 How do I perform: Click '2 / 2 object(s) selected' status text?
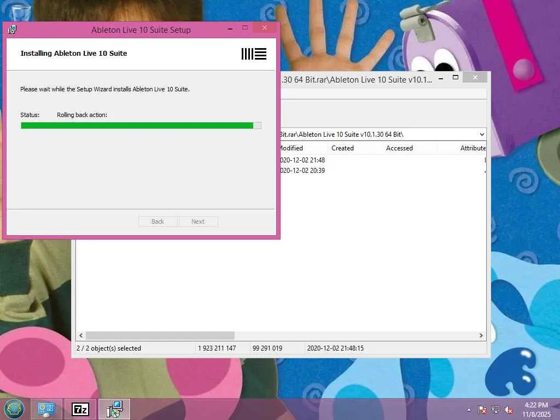pos(109,348)
